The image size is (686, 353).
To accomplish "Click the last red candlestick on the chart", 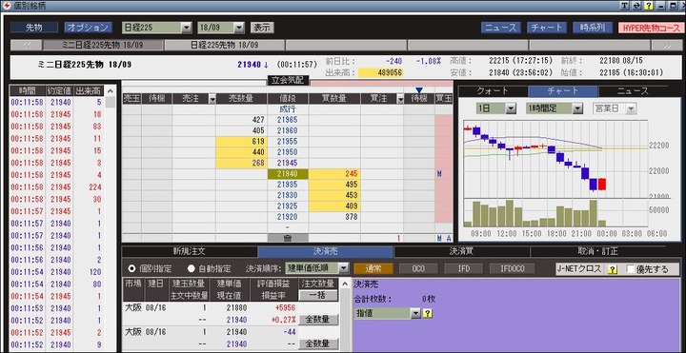I will pyautogui.click(x=602, y=184).
